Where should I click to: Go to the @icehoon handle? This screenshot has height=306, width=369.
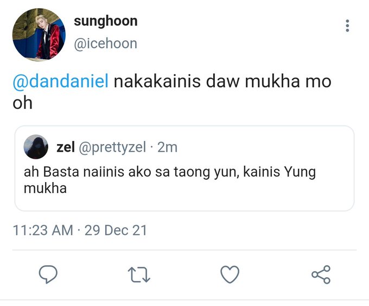coord(105,43)
